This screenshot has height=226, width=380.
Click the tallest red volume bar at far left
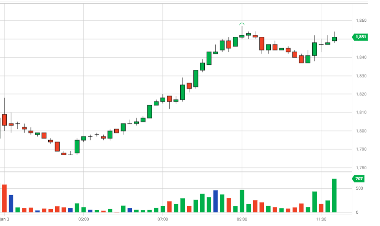pyautogui.click(x=5, y=198)
